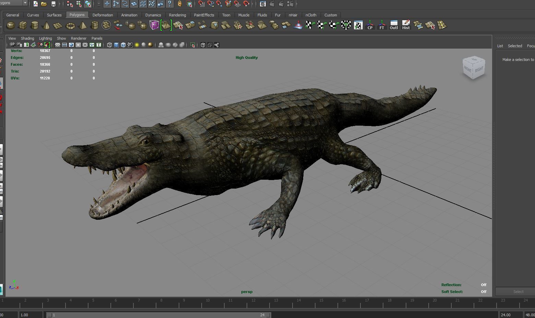The image size is (535, 318).
Task: Switch to the Curves shelf tab
Action: tap(33, 15)
